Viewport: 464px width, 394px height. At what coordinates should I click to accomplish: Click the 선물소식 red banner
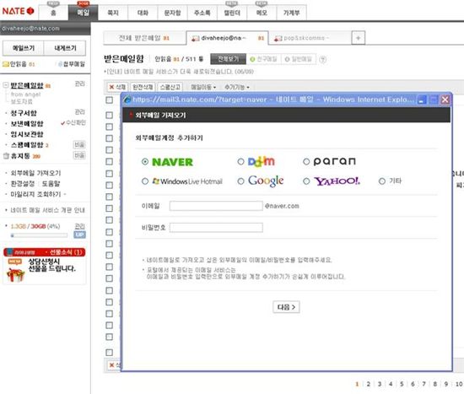[x=45, y=252]
